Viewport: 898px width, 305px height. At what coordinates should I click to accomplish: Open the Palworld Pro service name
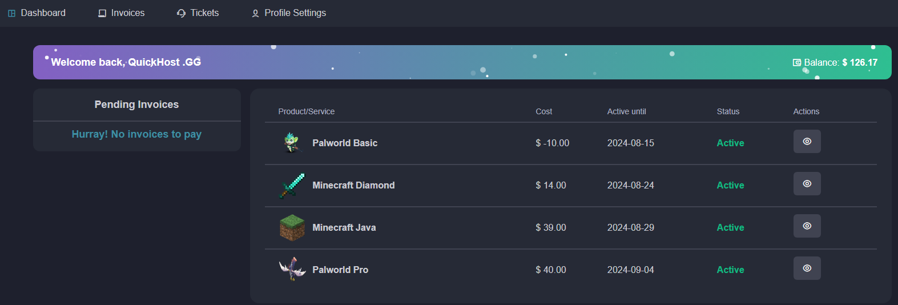(340, 270)
